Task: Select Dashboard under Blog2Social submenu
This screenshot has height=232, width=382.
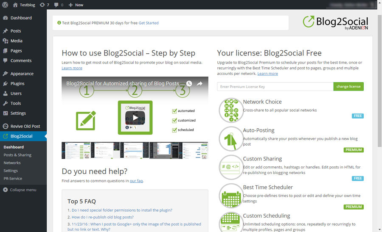Action: (x=14, y=147)
